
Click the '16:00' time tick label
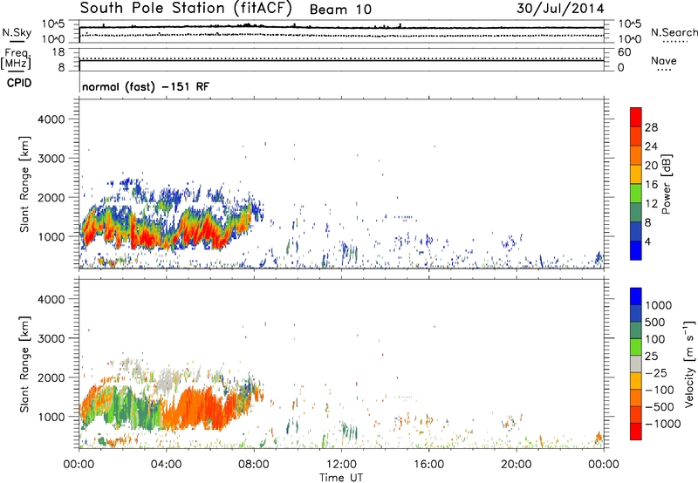(x=428, y=465)
